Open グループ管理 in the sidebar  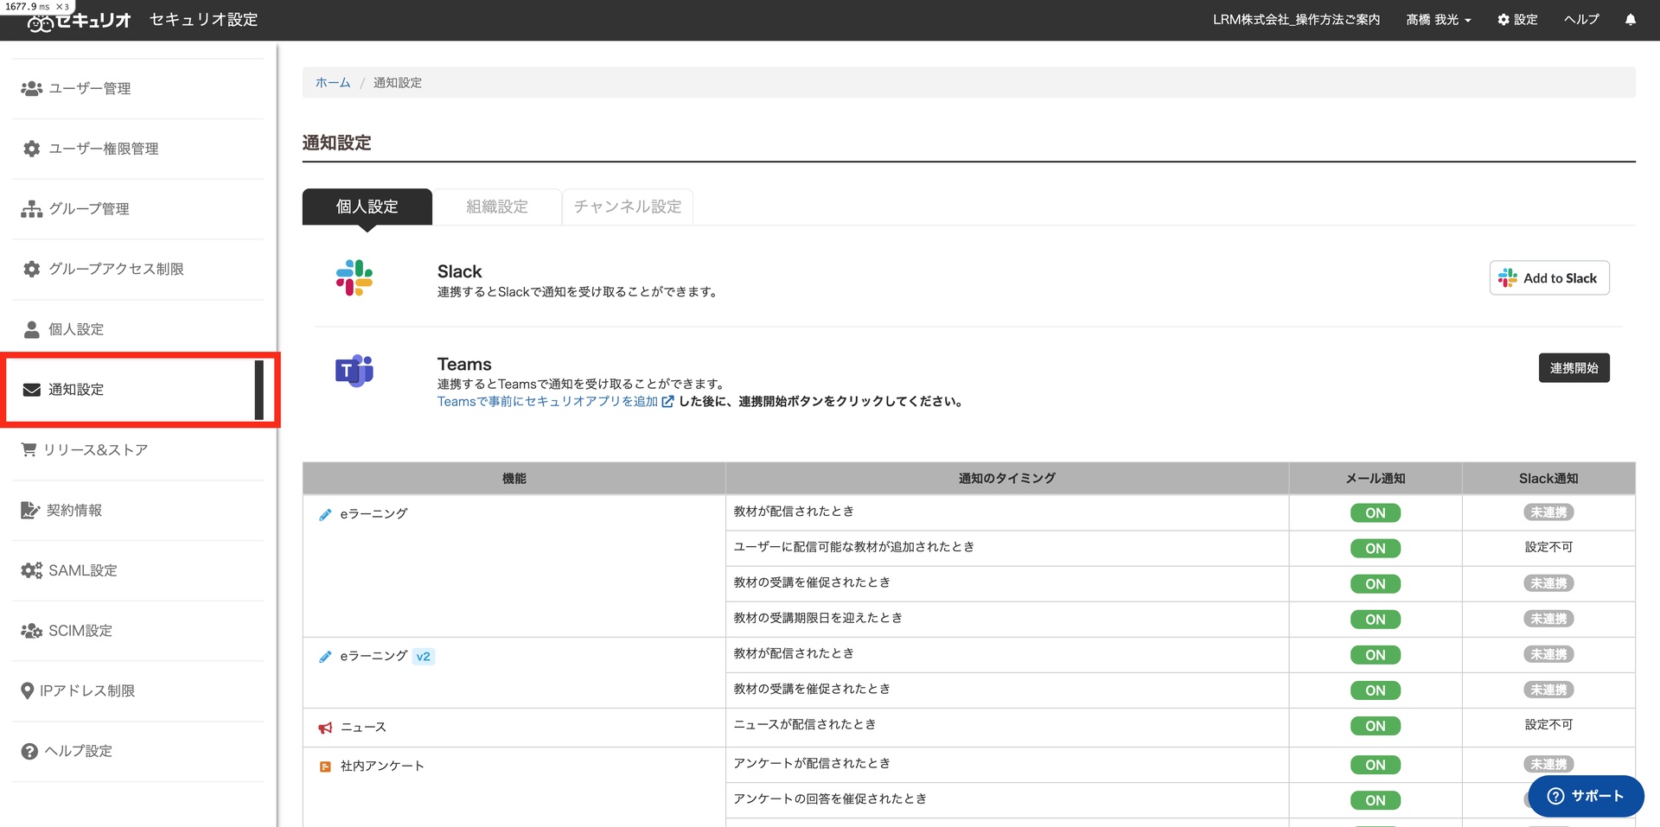pyautogui.click(x=138, y=209)
